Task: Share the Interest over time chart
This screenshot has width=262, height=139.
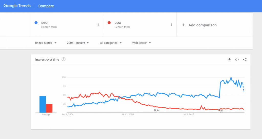Action: click(x=245, y=60)
